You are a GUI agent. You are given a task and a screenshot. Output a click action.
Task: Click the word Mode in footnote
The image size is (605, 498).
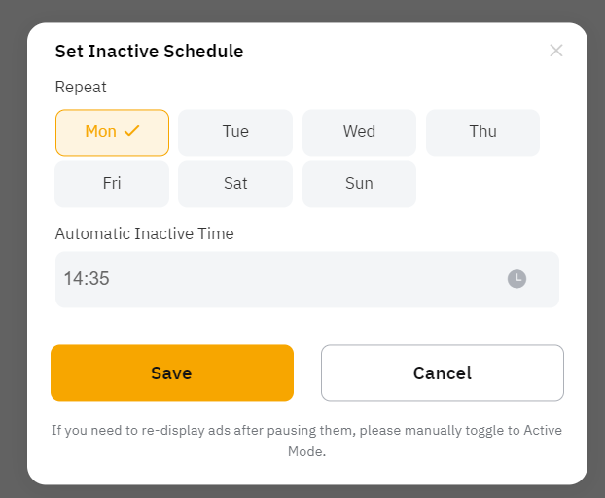pos(306,452)
